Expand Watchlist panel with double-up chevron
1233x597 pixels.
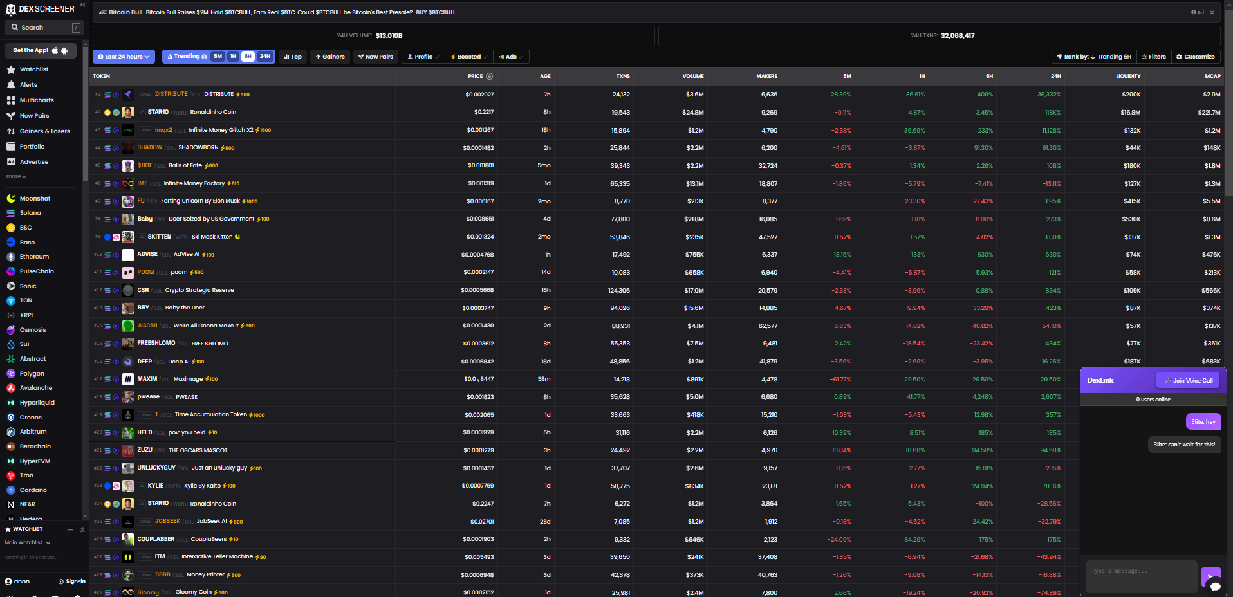pyautogui.click(x=82, y=529)
